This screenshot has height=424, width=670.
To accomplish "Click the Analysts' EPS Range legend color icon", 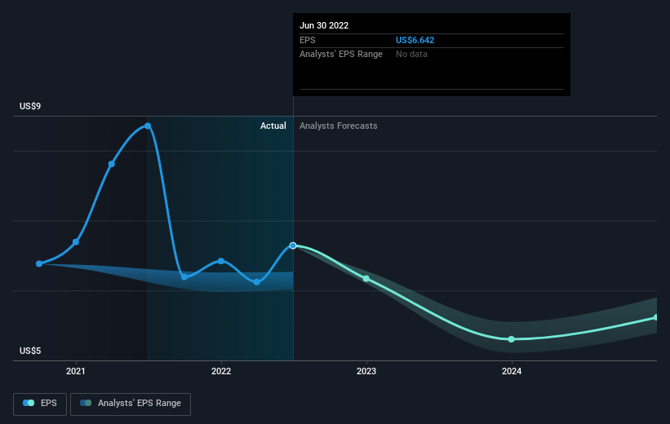I will tap(86, 403).
